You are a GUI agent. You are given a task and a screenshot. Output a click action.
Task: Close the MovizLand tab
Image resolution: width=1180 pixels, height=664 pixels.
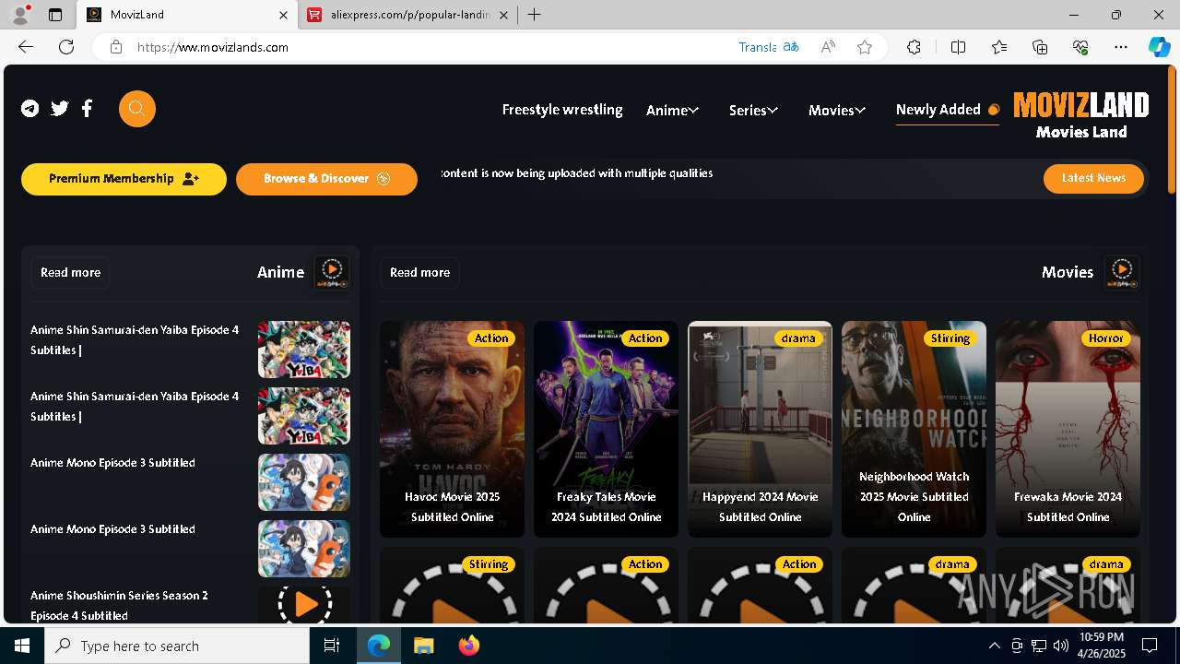(x=283, y=15)
